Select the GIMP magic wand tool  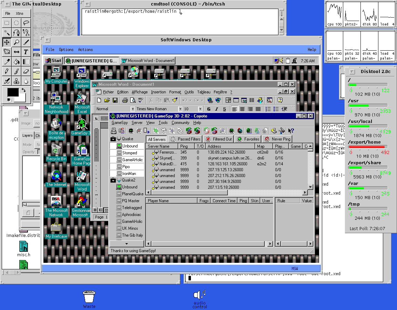click(x=7, y=32)
